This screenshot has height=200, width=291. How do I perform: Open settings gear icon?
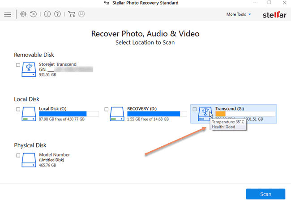click(23, 14)
